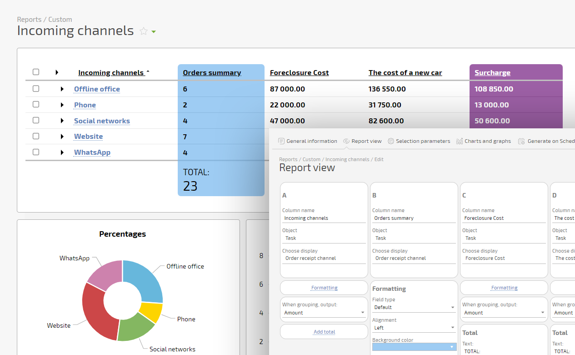Click the General information tab icon

[281, 141]
